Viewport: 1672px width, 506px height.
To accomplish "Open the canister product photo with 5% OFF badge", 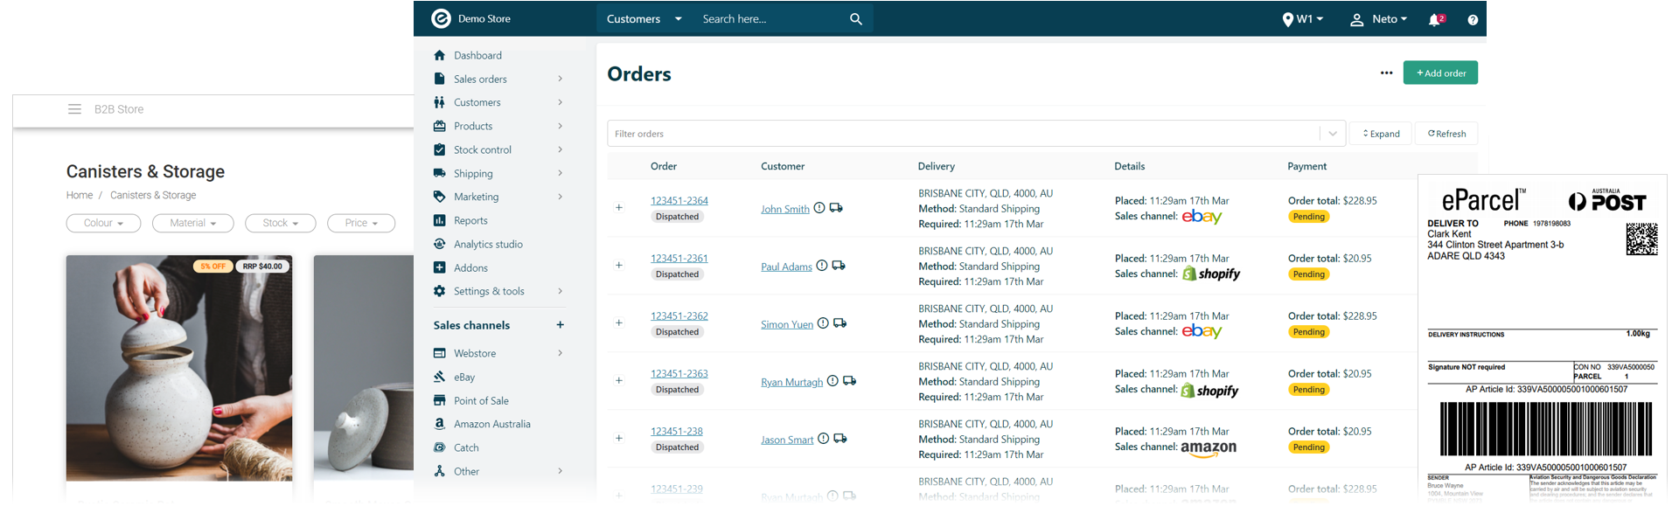I will (x=179, y=368).
